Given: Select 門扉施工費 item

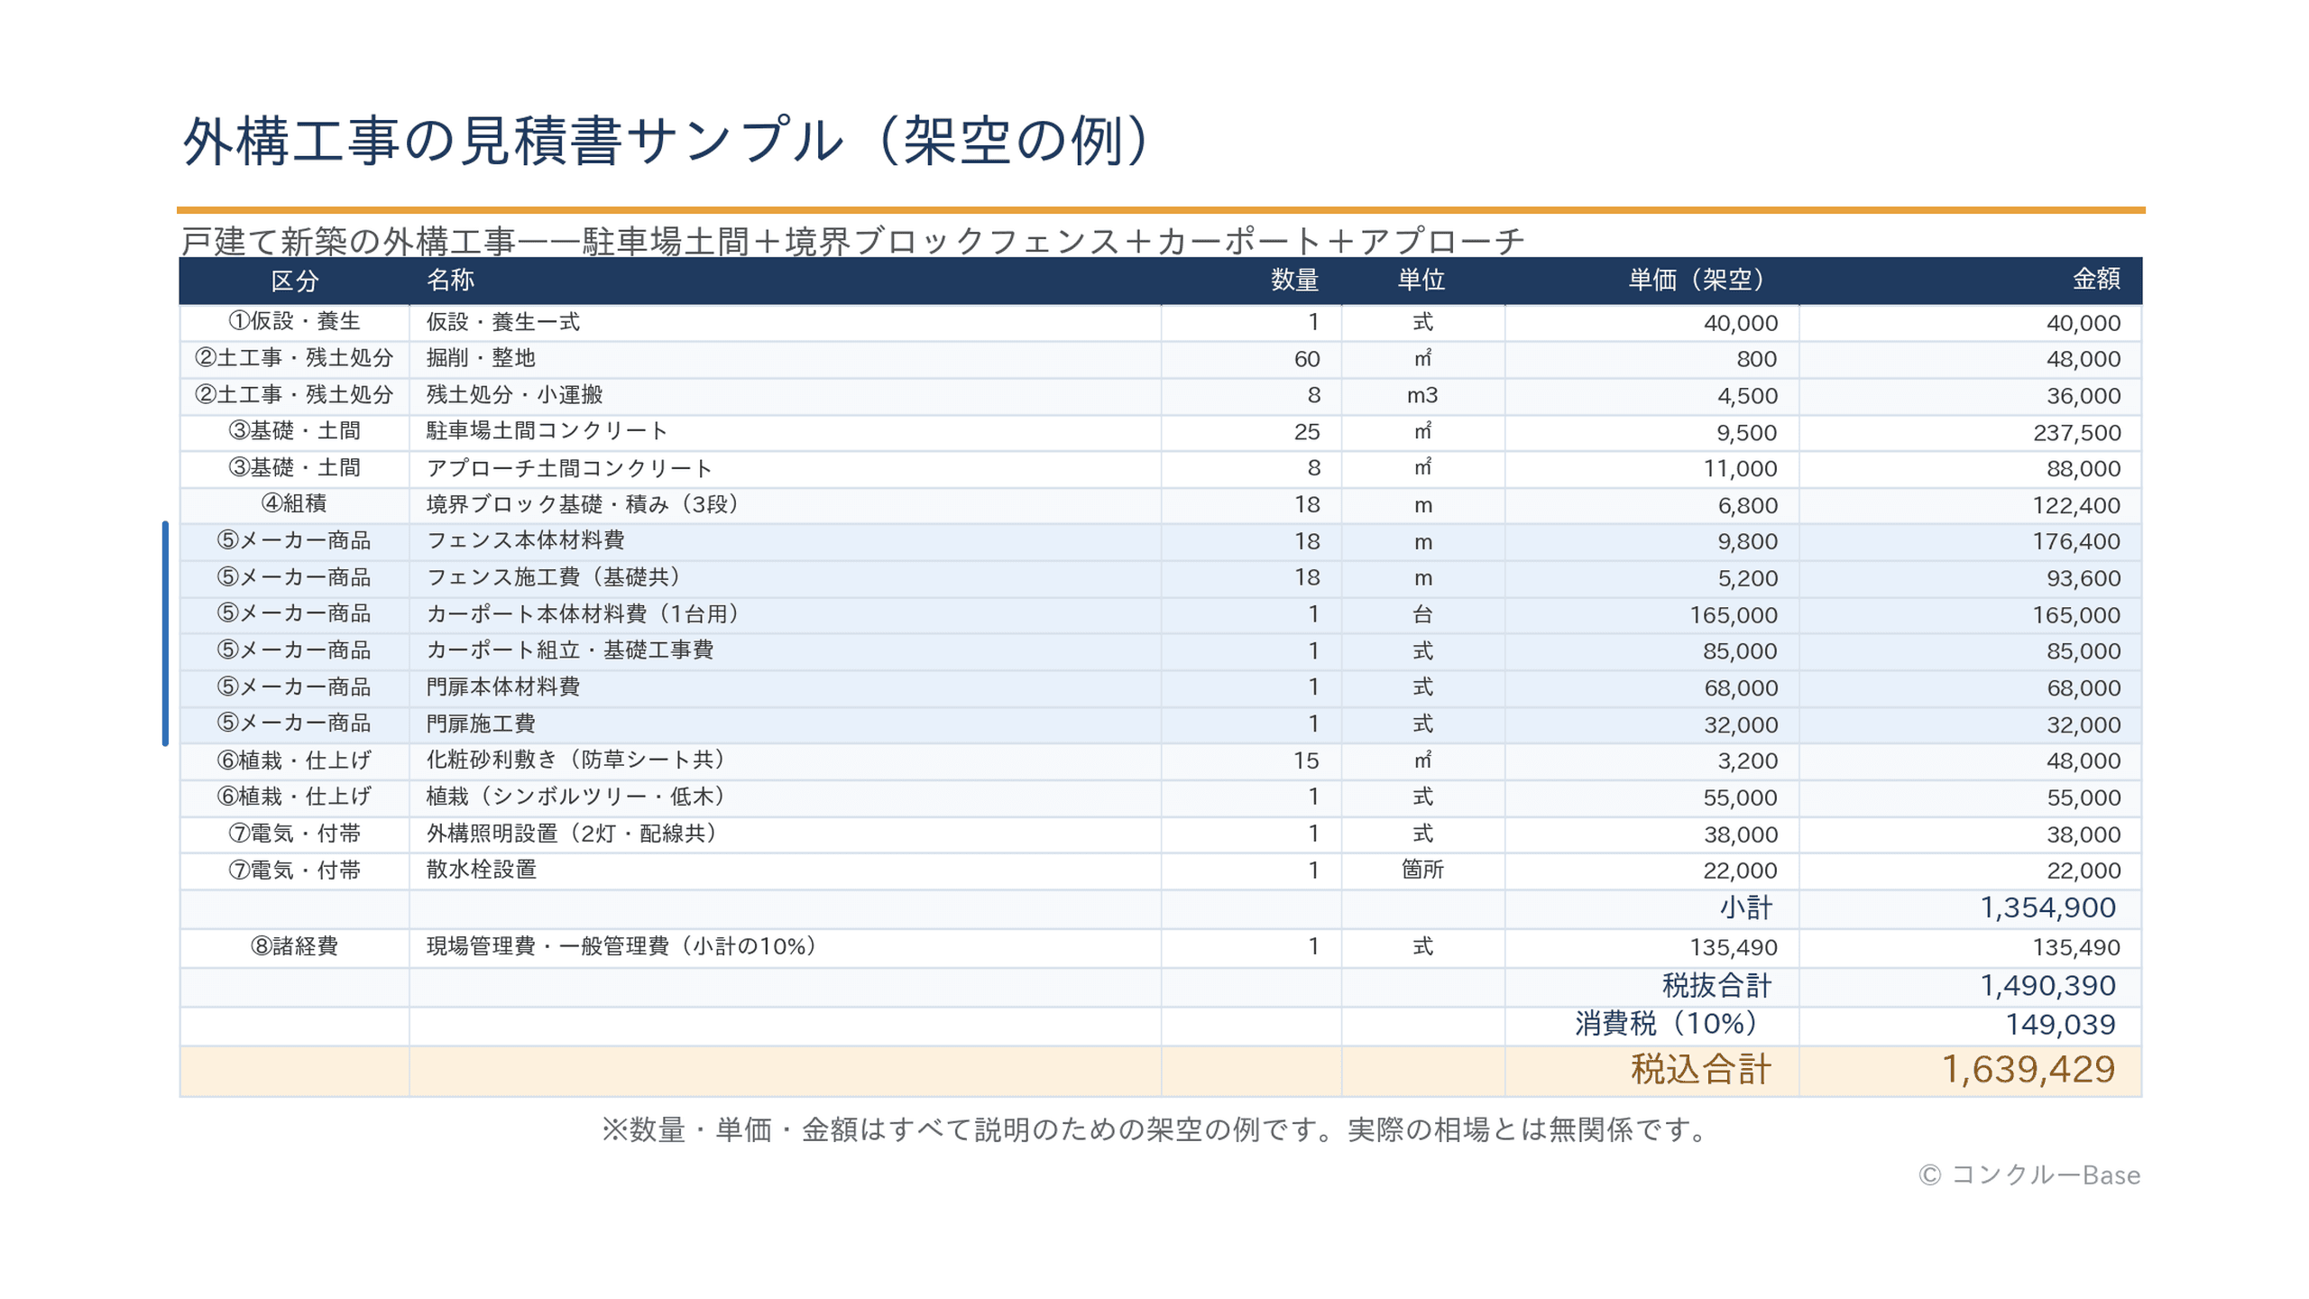Looking at the screenshot, I should (480, 723).
